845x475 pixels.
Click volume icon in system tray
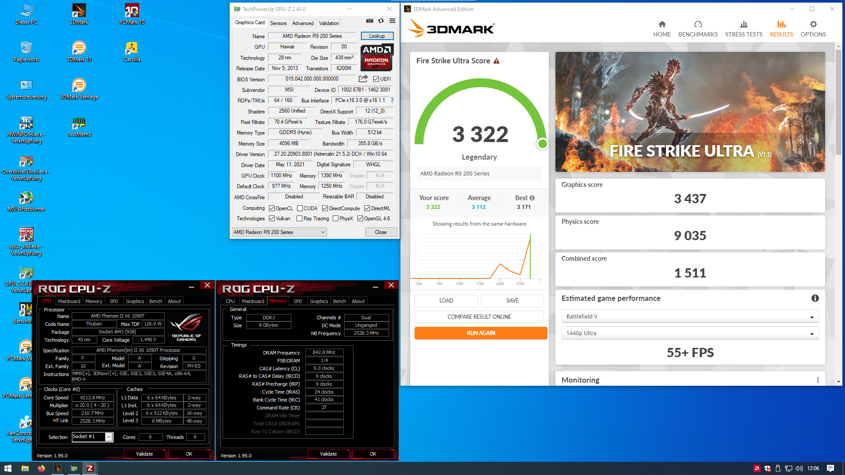(799, 468)
